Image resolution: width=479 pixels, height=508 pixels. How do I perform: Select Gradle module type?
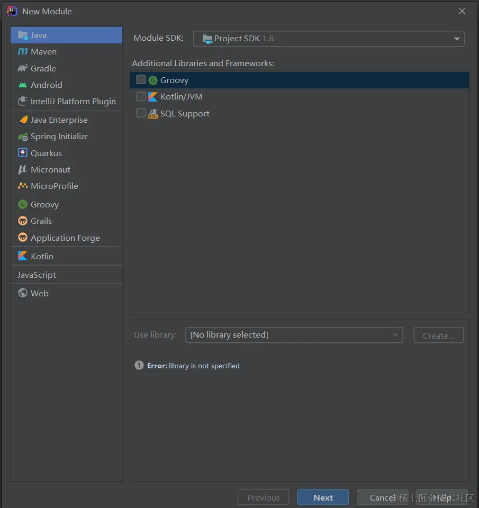click(x=67, y=68)
